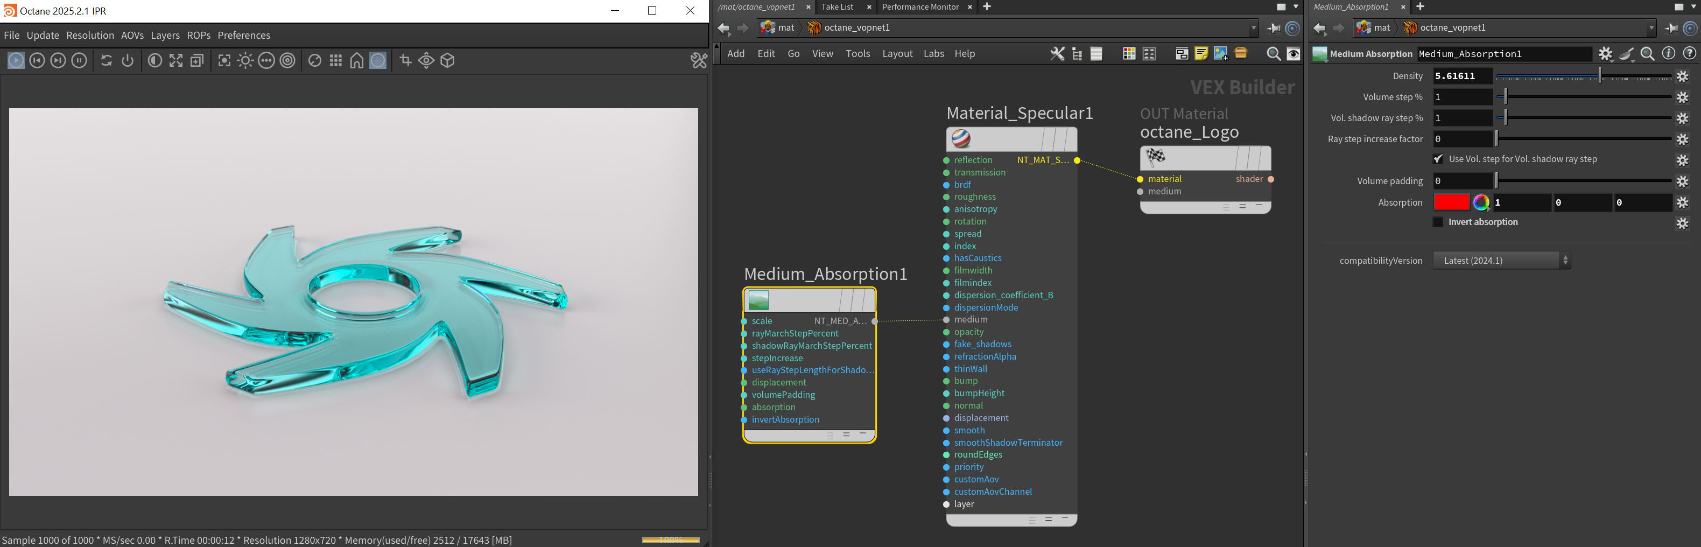Add a sticky note in network editor
The height and width of the screenshot is (547, 1701).
point(1201,54)
